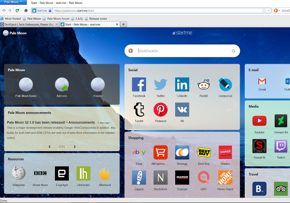290x203 pixels.
Task: Click the address bar URL field
Action: coord(157,11)
